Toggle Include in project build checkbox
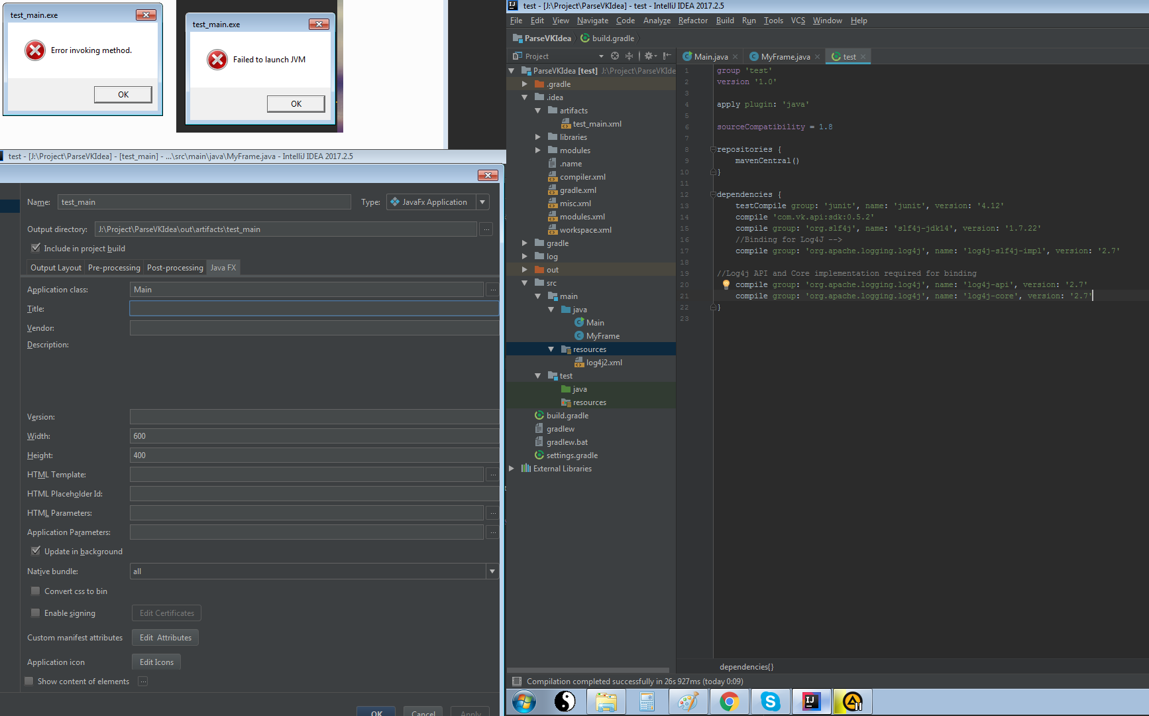Image resolution: width=1149 pixels, height=716 pixels. [36, 248]
